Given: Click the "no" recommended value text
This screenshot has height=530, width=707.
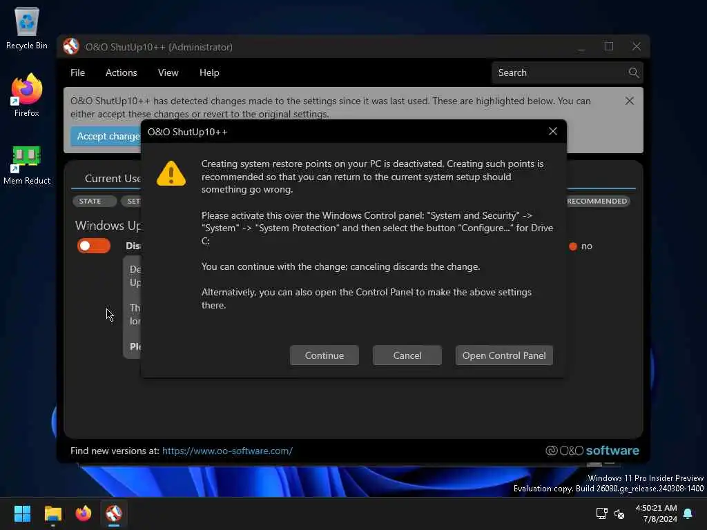Looking at the screenshot, I should (x=587, y=246).
